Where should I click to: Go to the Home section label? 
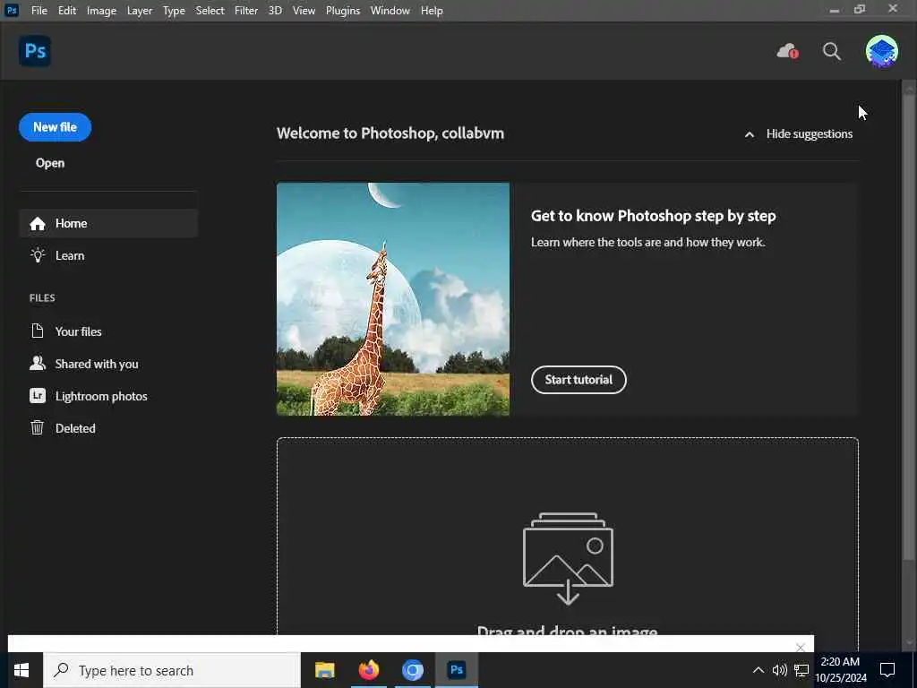[72, 223]
